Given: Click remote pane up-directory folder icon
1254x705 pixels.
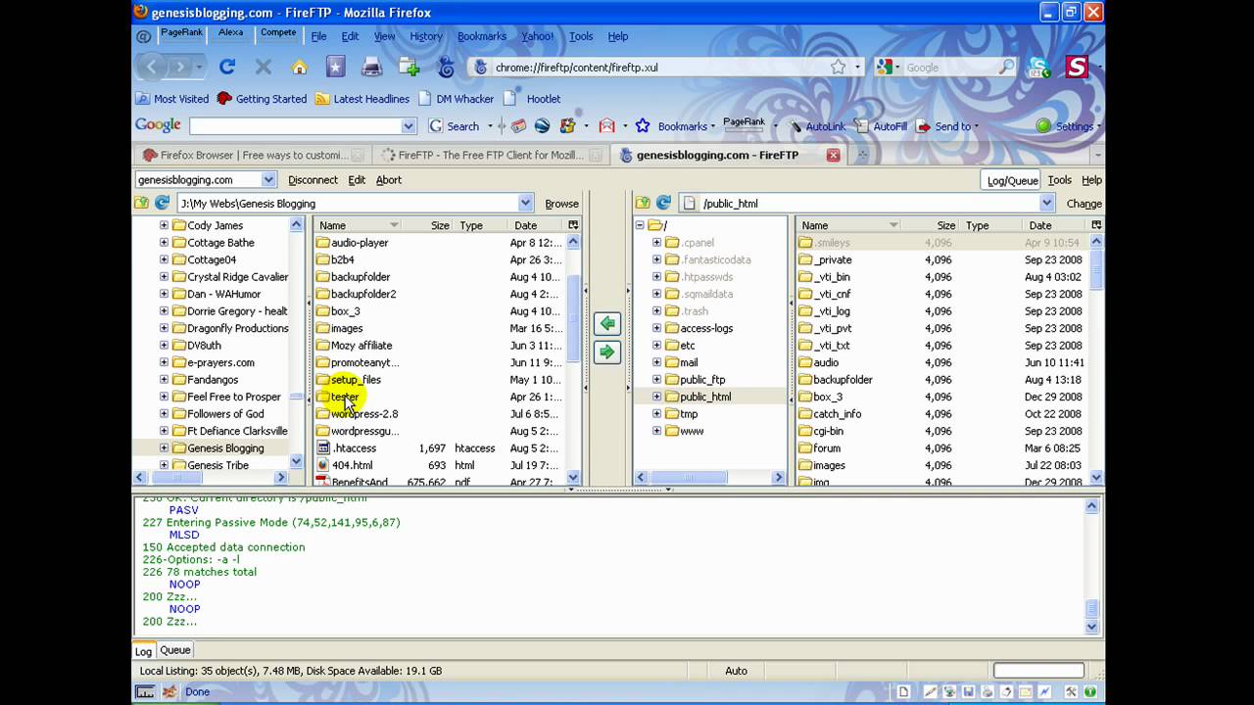Looking at the screenshot, I should [x=643, y=203].
